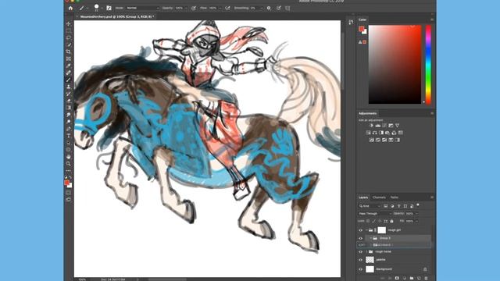Select the Crop tool
The height and width of the screenshot is (281, 500).
68,52
